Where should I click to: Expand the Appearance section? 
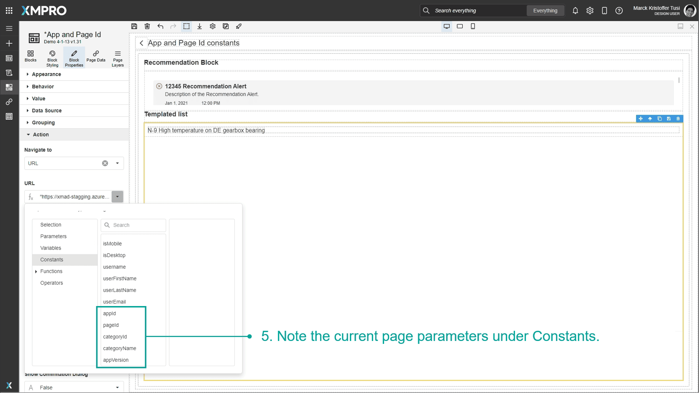[x=46, y=74]
